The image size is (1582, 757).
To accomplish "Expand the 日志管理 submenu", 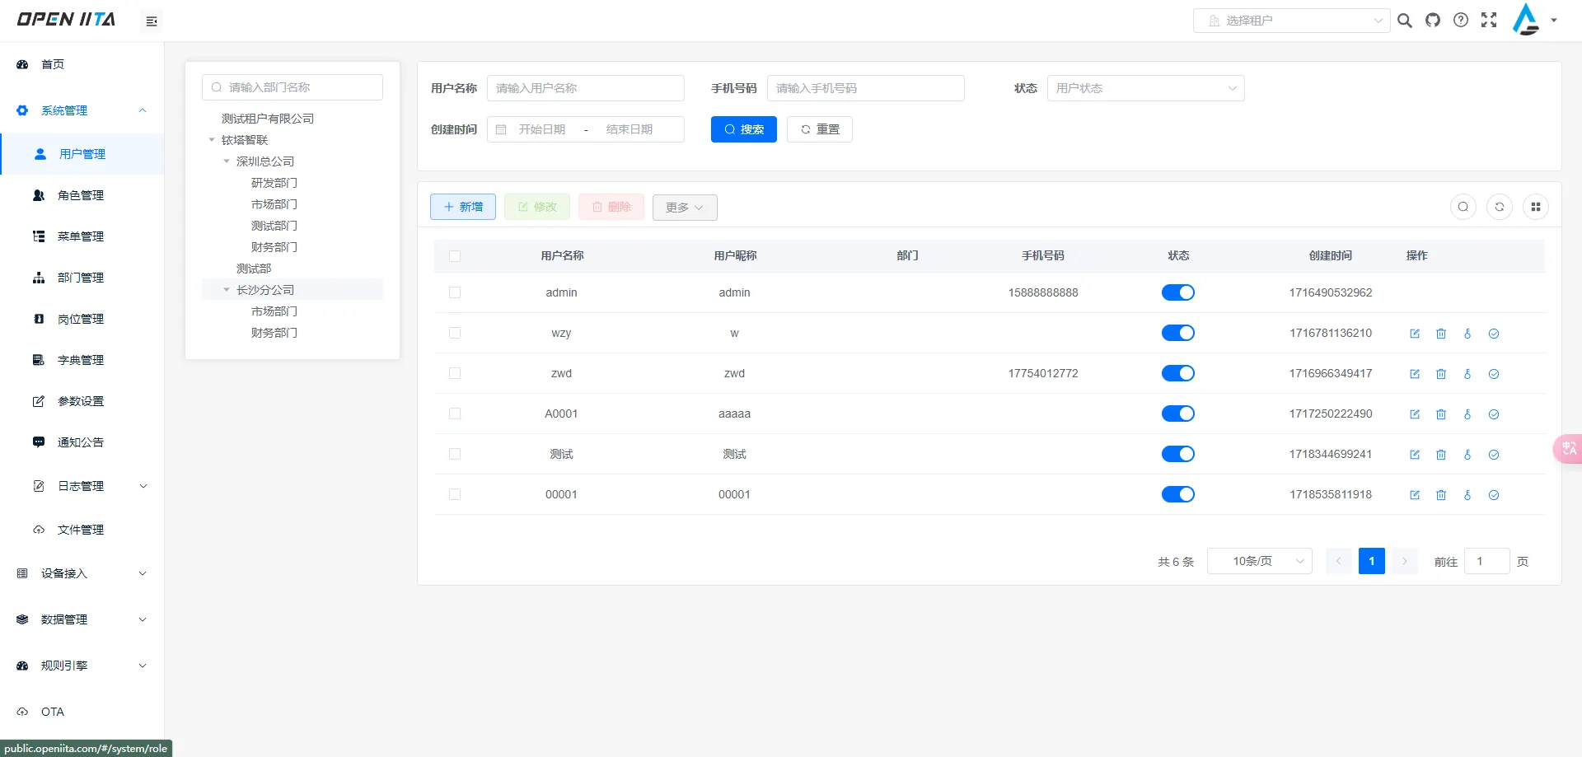I will pos(82,486).
